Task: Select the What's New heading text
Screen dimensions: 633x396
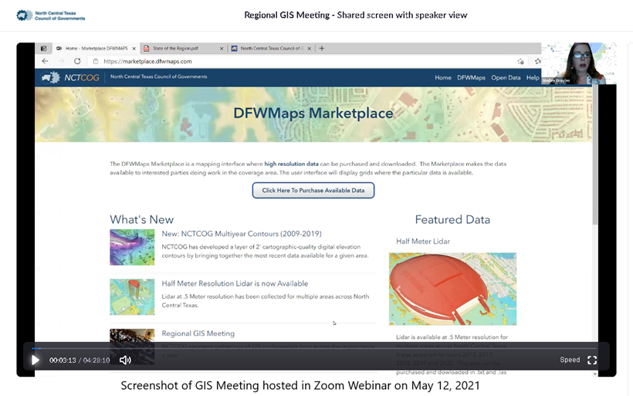Action: coord(142,219)
